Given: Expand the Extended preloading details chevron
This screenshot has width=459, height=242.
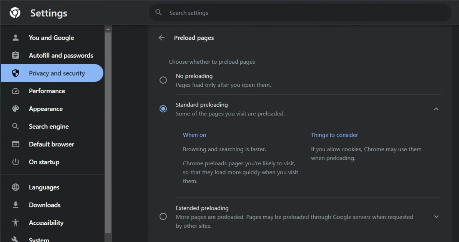Looking at the screenshot, I should 436,217.
